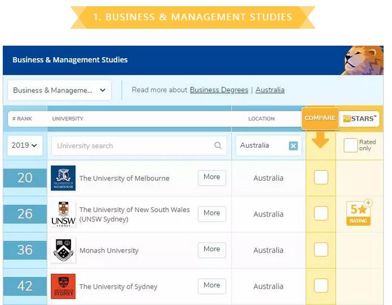Click the # RANK column header

click(x=22, y=118)
